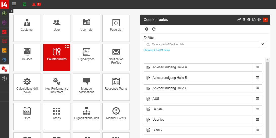Select the BeerTec route entry

[198, 120]
